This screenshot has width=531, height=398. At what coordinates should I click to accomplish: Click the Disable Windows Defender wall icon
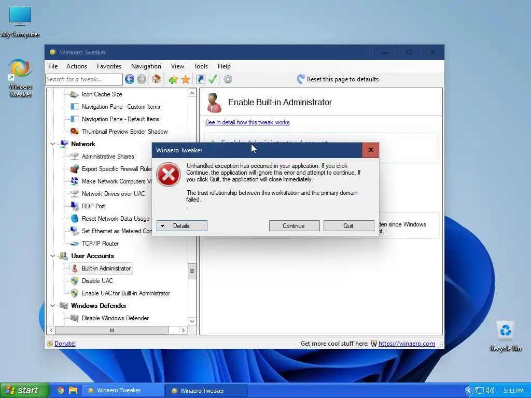point(75,318)
